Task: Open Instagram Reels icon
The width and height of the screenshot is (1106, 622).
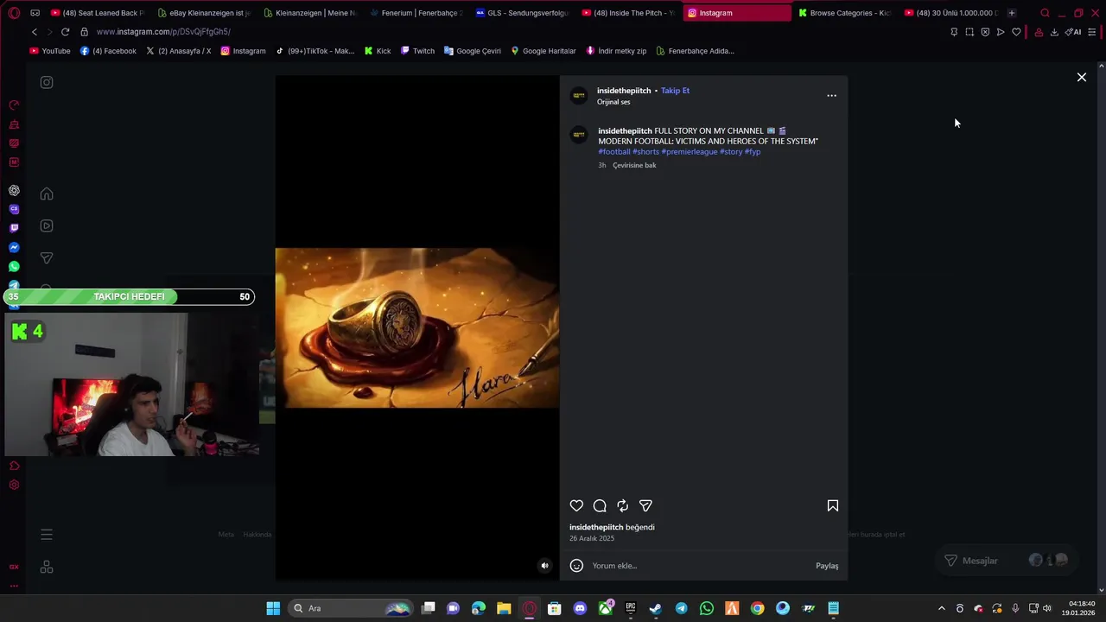Action: [47, 225]
